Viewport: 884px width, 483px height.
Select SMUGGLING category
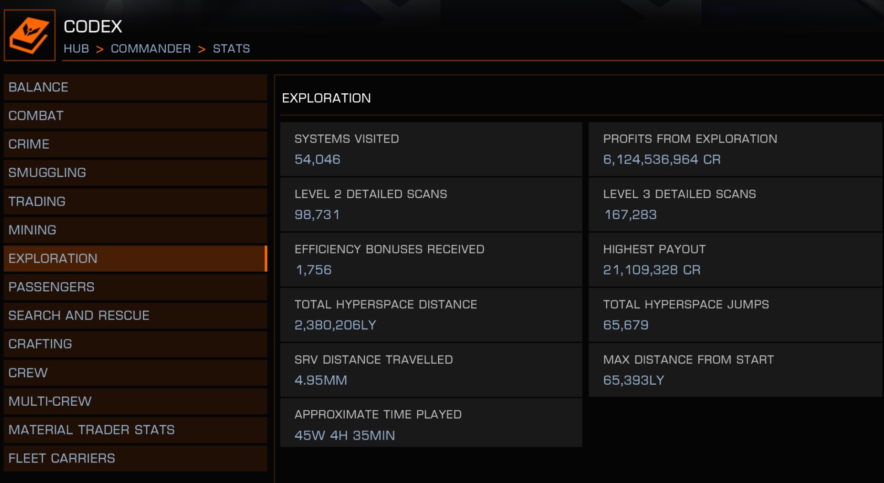(x=135, y=173)
